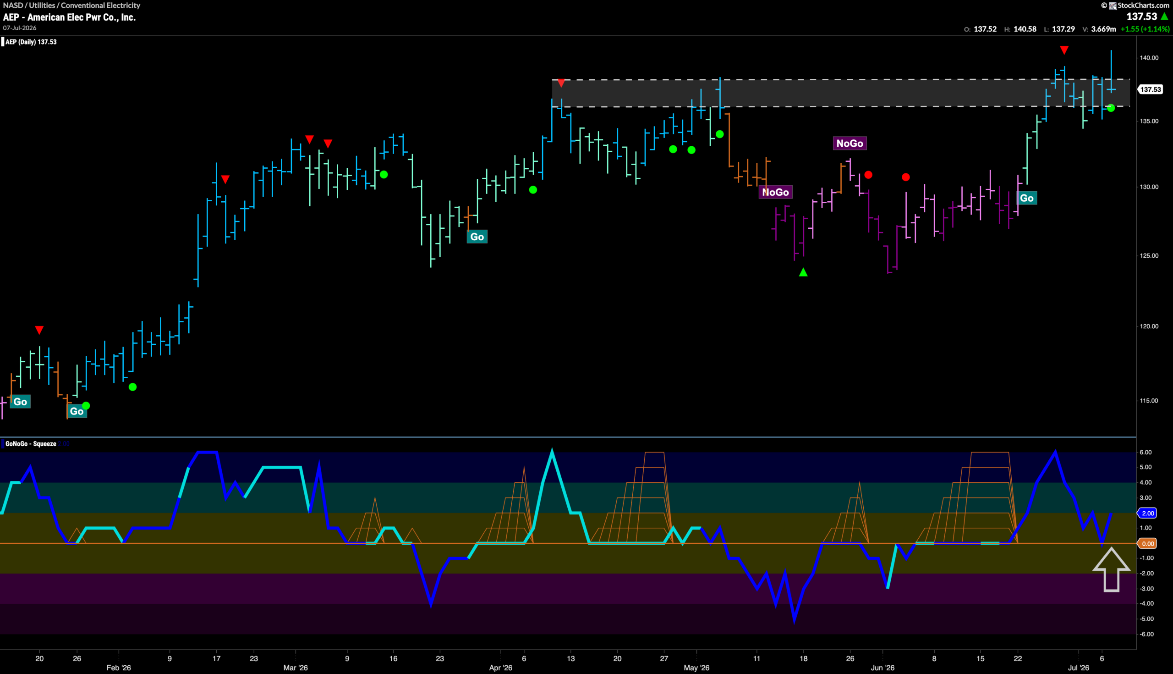The image size is (1173, 674).
Task: Click the '130.00' price axis label
Action: 1149,187
